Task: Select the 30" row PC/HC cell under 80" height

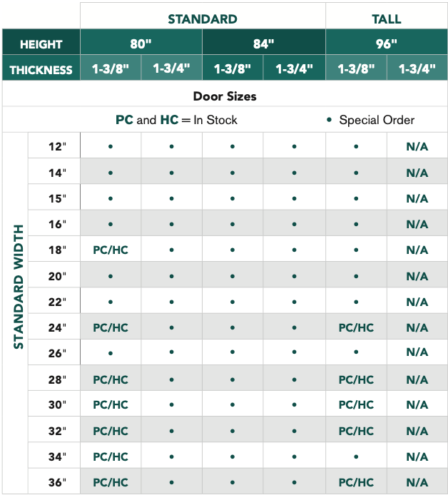Action: pos(111,405)
